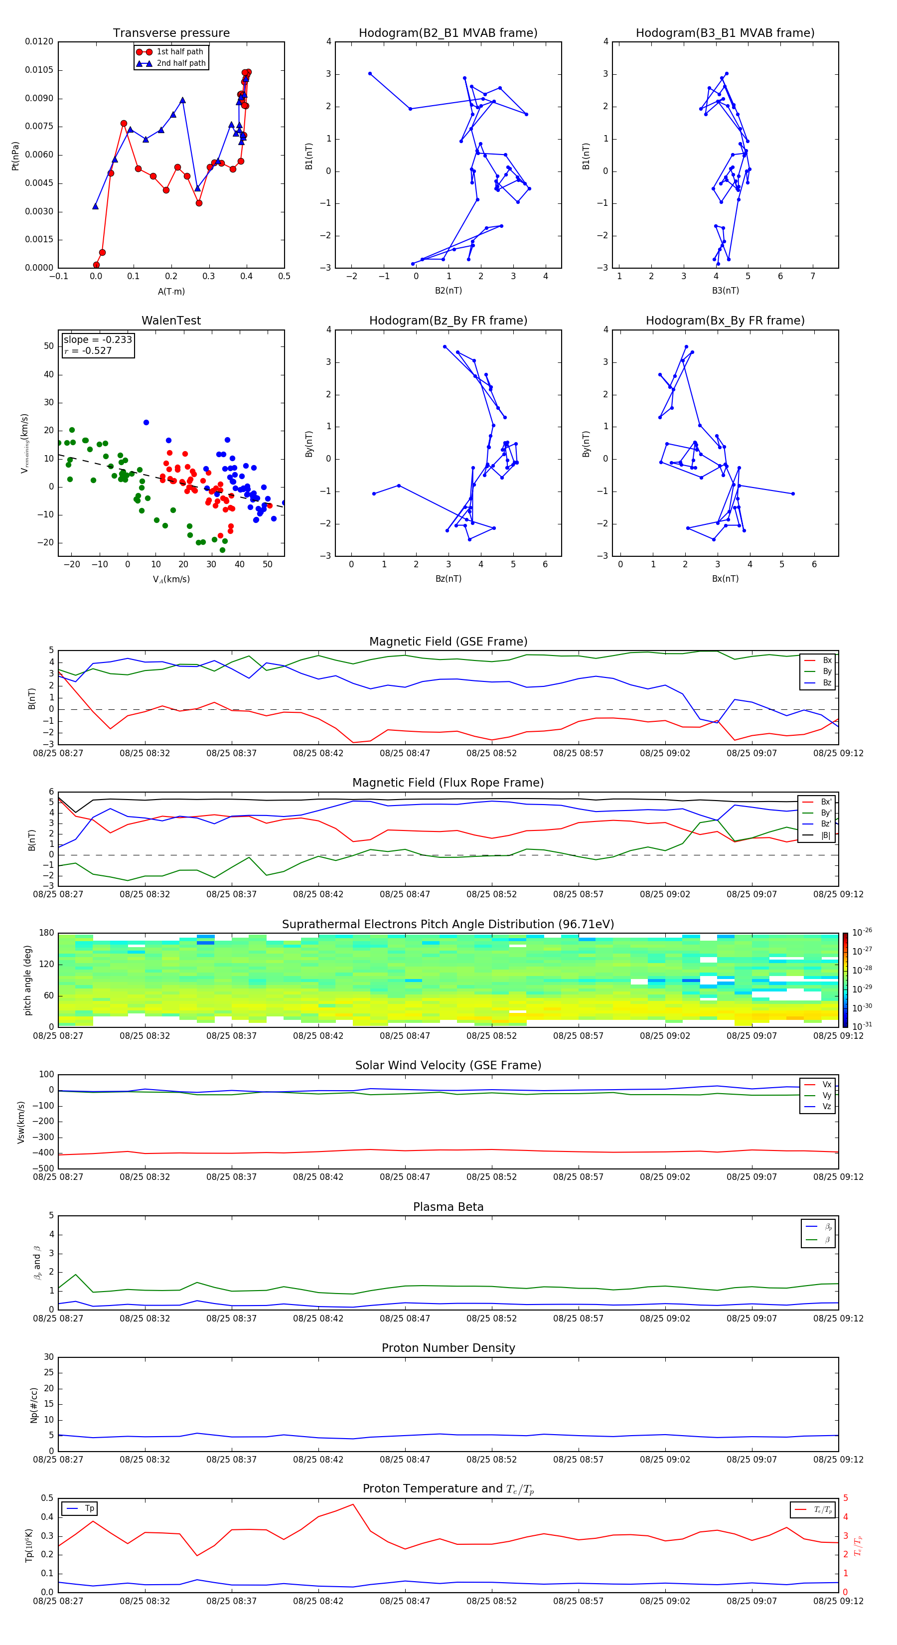Click 'Hodogram(Bx_By FR frame)' title
Screen dimensions: 897x1645
pos(725,321)
